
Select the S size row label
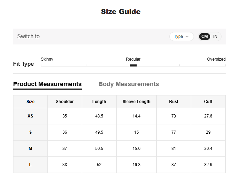click(x=30, y=132)
